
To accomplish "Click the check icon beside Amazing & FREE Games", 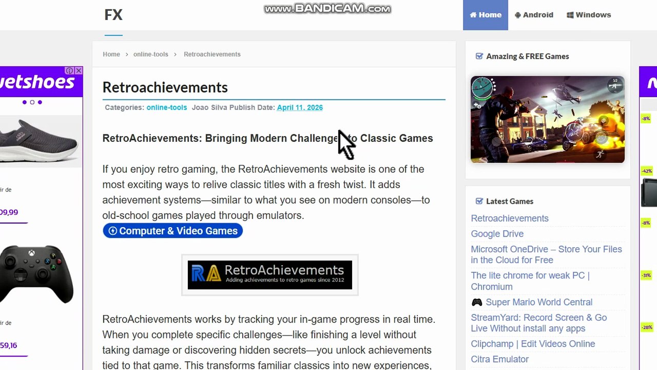I will click(x=479, y=56).
